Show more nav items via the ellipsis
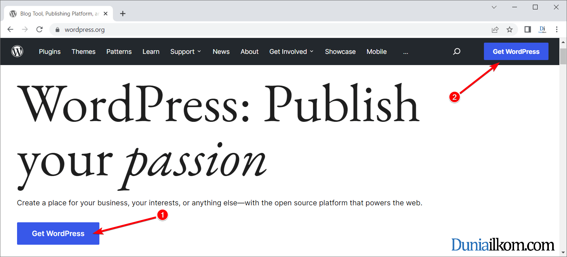The width and height of the screenshot is (567, 257). (406, 52)
